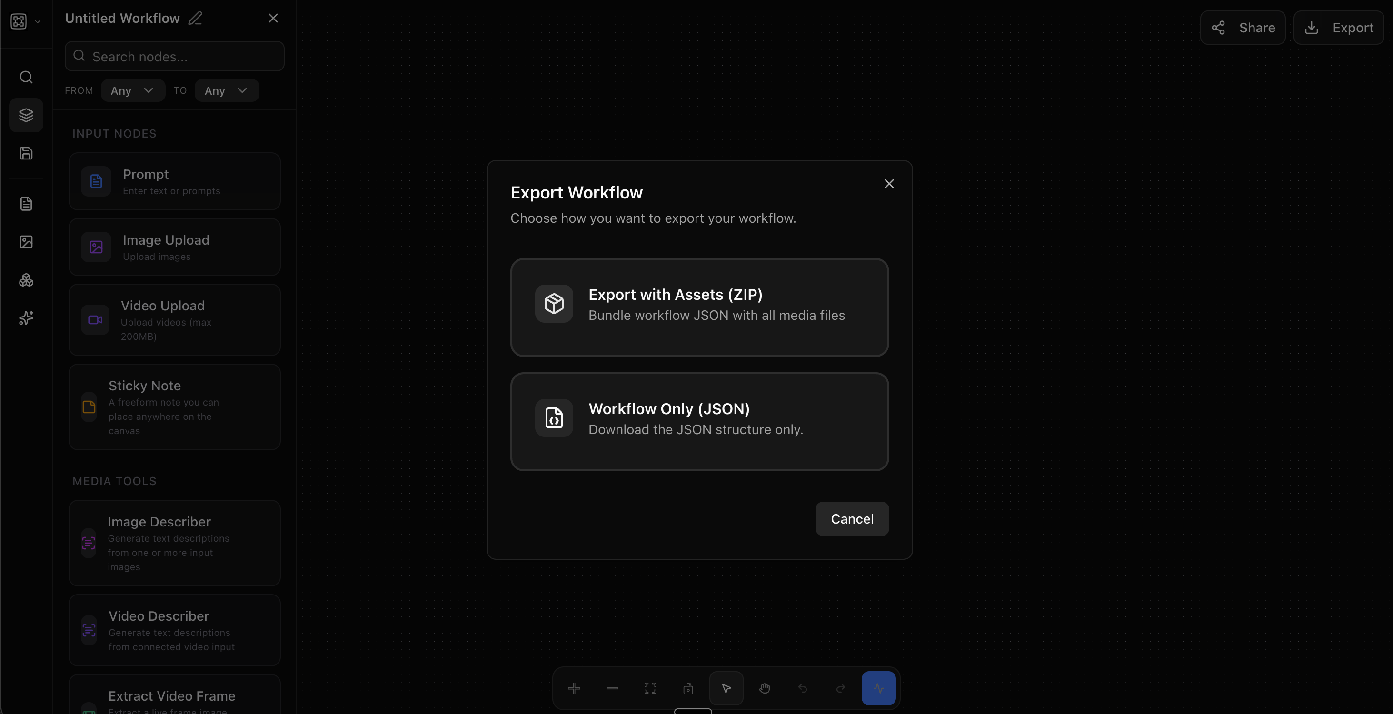This screenshot has width=1393, height=714.
Task: Choose Workflow Only (JSON) option
Action: point(699,422)
